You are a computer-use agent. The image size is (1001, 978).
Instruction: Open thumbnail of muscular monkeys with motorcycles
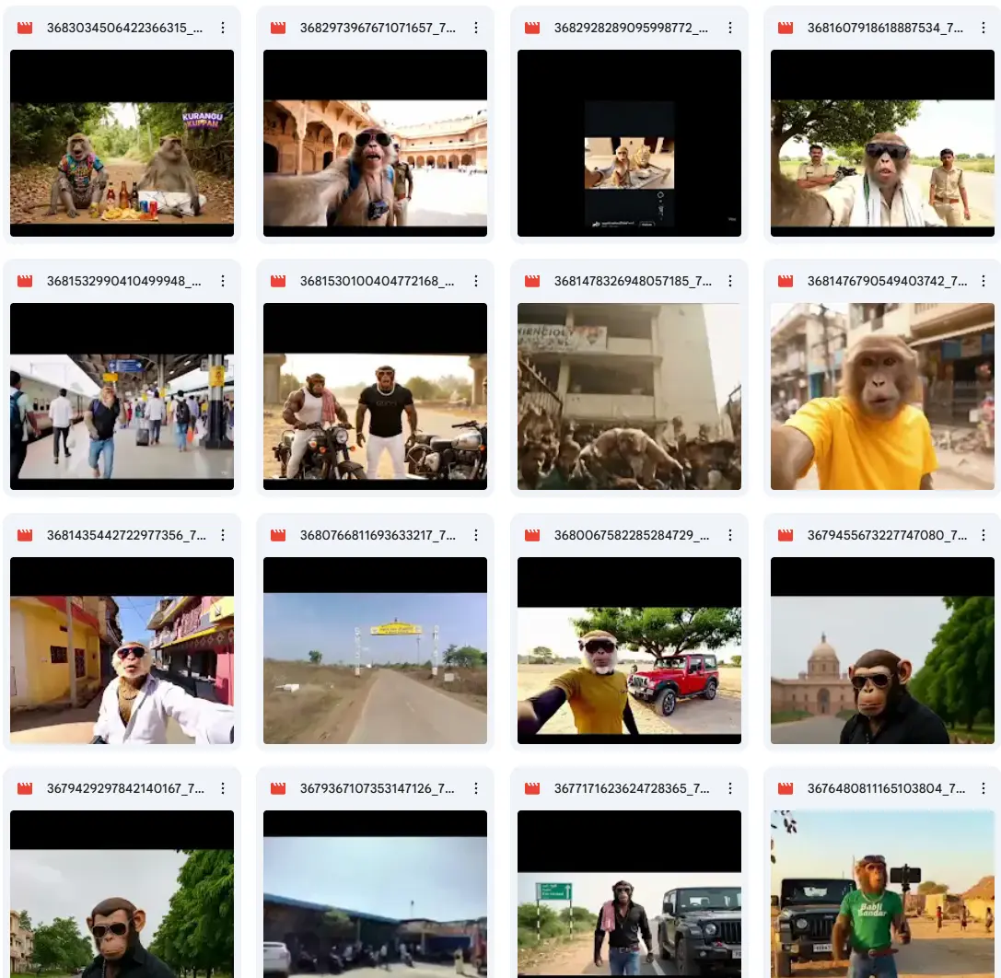pos(376,396)
